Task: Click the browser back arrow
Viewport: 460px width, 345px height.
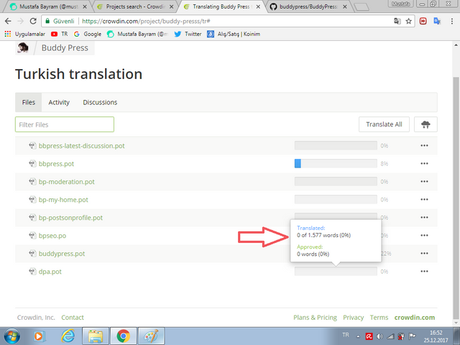Action: click(8, 21)
